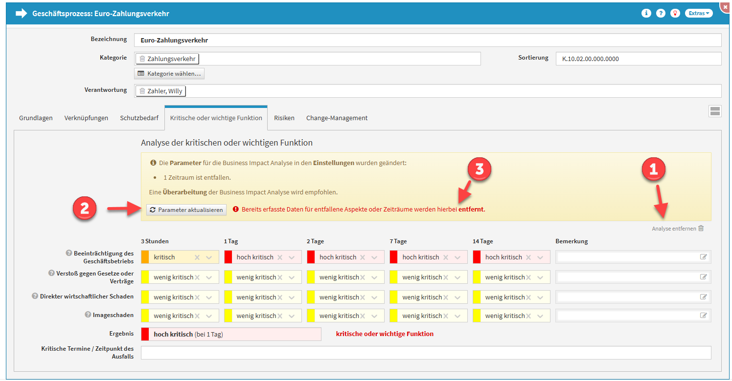Open the Extras dropdown menu
The width and height of the screenshot is (732, 381).
click(x=698, y=13)
